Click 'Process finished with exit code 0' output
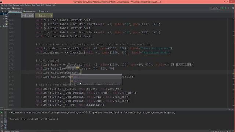 point(33,119)
